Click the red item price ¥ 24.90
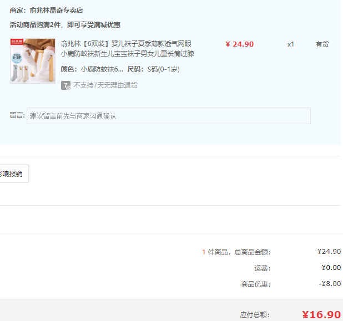 coord(240,44)
